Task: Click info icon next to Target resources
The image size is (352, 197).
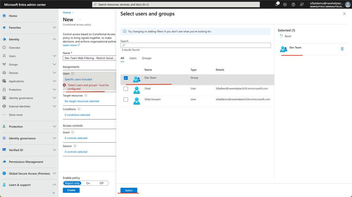Action: coord(86,95)
